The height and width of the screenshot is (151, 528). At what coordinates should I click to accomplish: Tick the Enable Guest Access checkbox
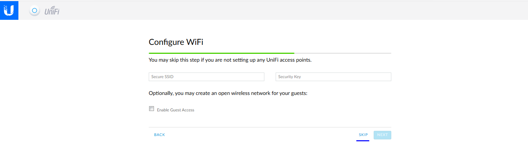(x=152, y=109)
